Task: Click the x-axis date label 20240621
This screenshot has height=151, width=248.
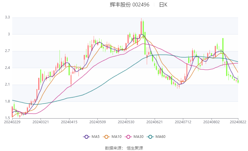Action: (x=155, y=122)
